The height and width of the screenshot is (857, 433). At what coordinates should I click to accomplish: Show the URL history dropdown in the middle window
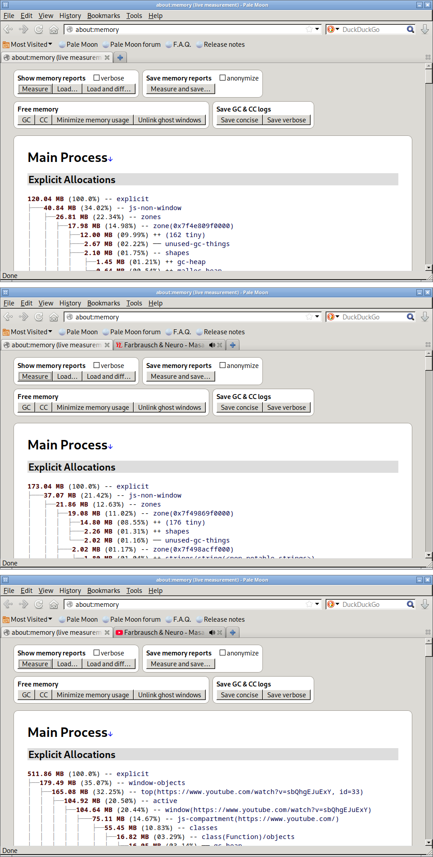317,317
